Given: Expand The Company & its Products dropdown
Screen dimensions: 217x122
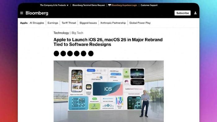Looking at the screenshot, I should coord(54,5).
